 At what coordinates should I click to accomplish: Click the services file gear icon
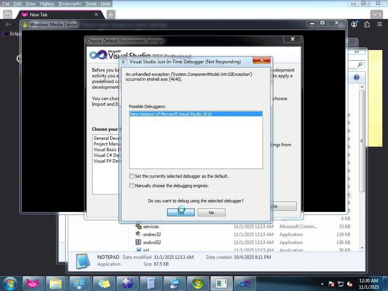coord(138,226)
